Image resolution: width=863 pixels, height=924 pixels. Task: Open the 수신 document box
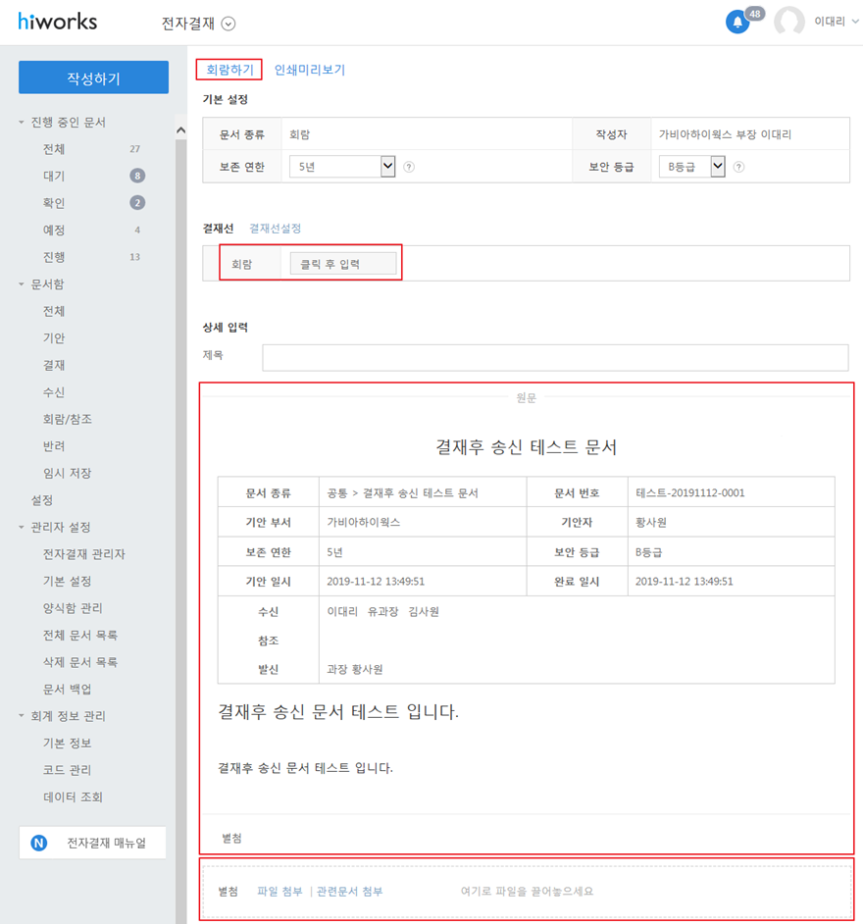pos(54,392)
